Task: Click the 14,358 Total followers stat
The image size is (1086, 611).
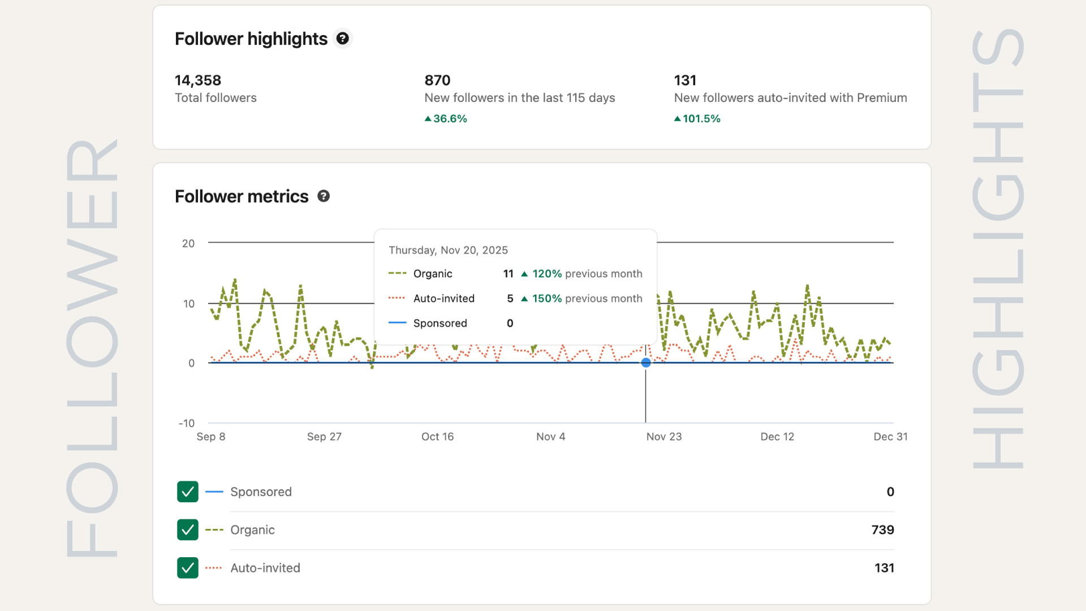Action: click(198, 80)
